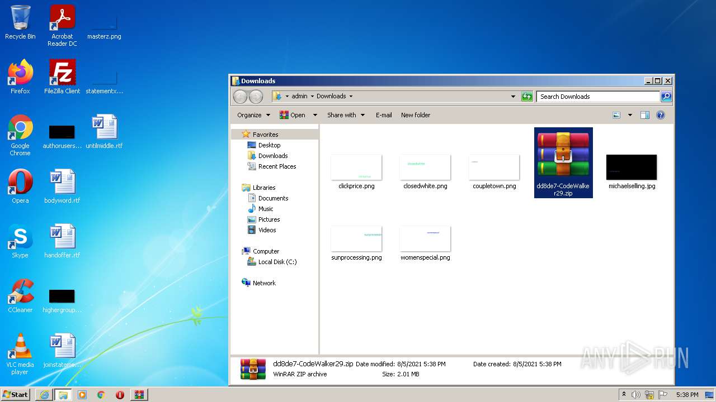
Task: Open Videos library
Action: tap(267, 230)
